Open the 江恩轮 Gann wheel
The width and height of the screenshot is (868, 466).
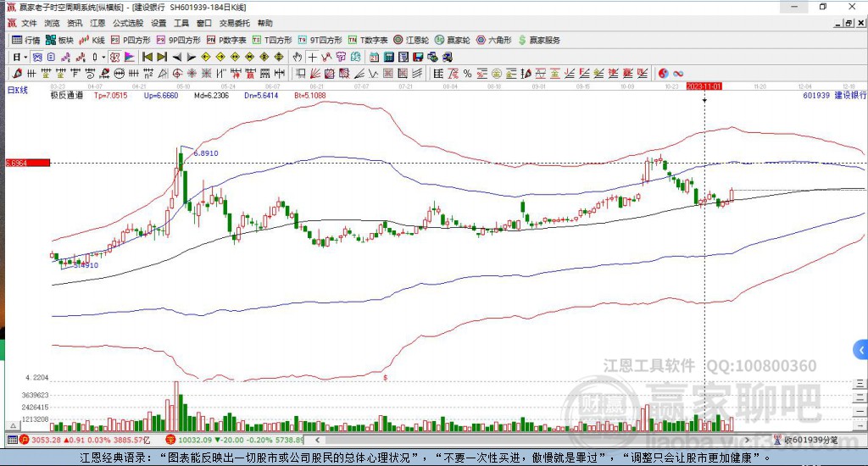point(411,40)
